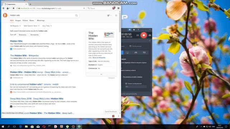This screenshot has width=230, height=129.
Task: Click the Bandicam image capture hotkey field
Action: (136, 87)
